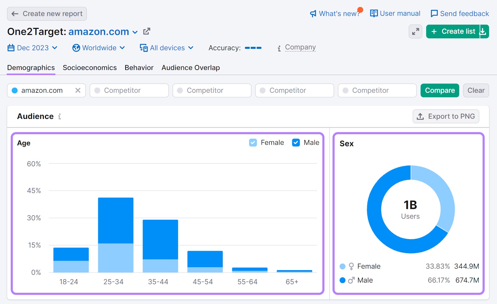The width and height of the screenshot is (497, 304).
Task: Click the Company link
Action: click(300, 47)
